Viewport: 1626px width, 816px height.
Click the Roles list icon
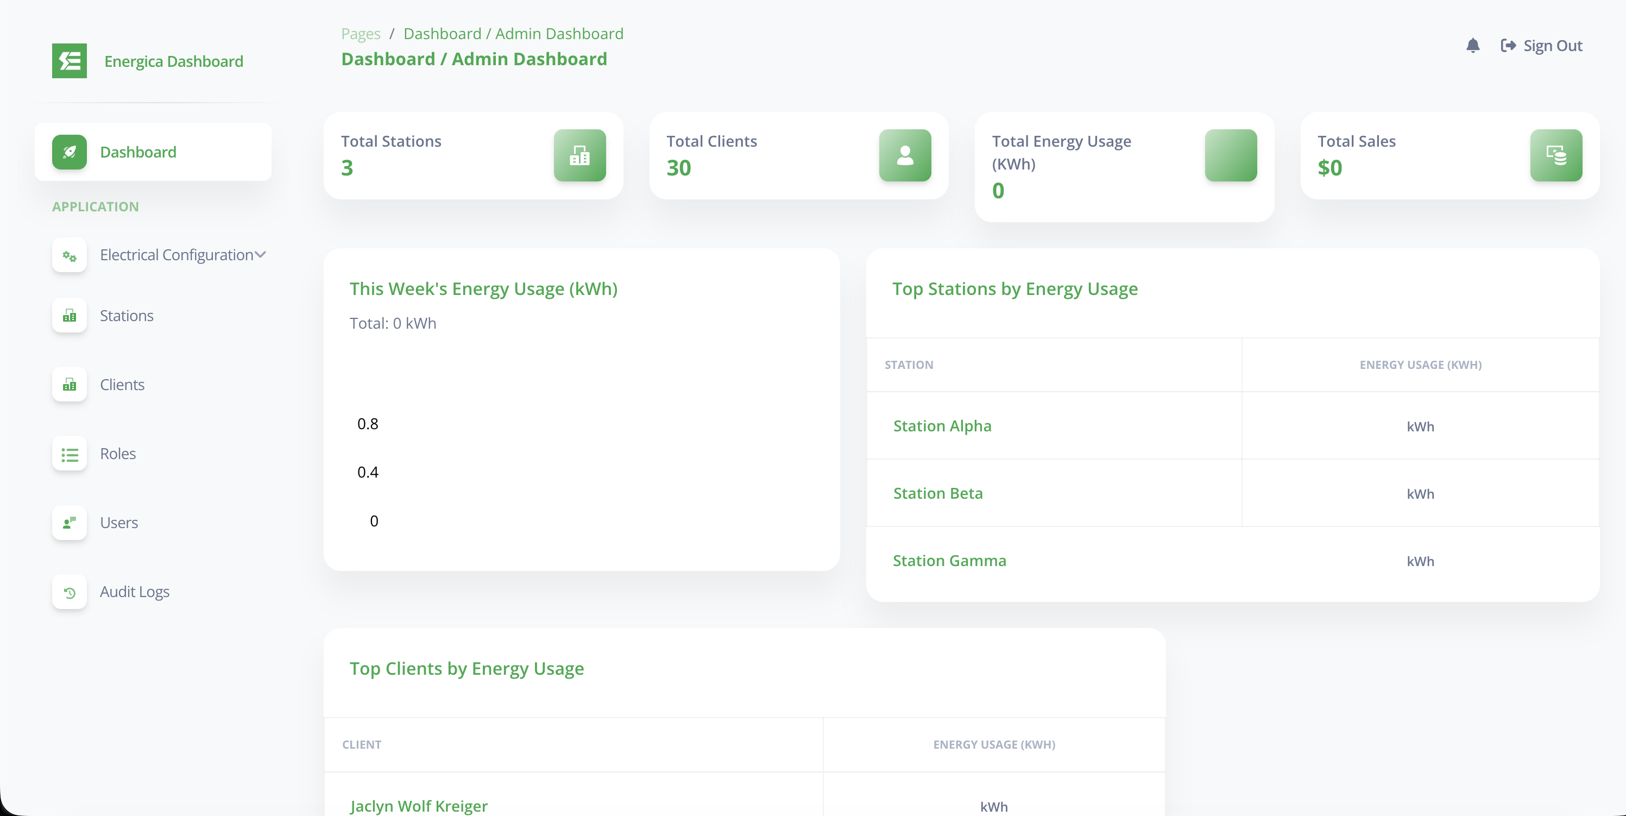[70, 454]
